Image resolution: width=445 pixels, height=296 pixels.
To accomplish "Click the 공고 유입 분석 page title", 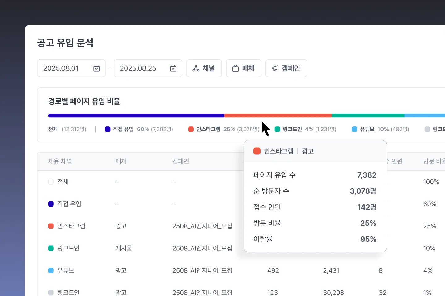I will click(x=65, y=43).
